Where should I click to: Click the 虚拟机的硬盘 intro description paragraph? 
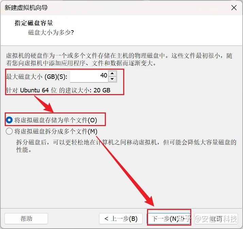tap(119, 59)
